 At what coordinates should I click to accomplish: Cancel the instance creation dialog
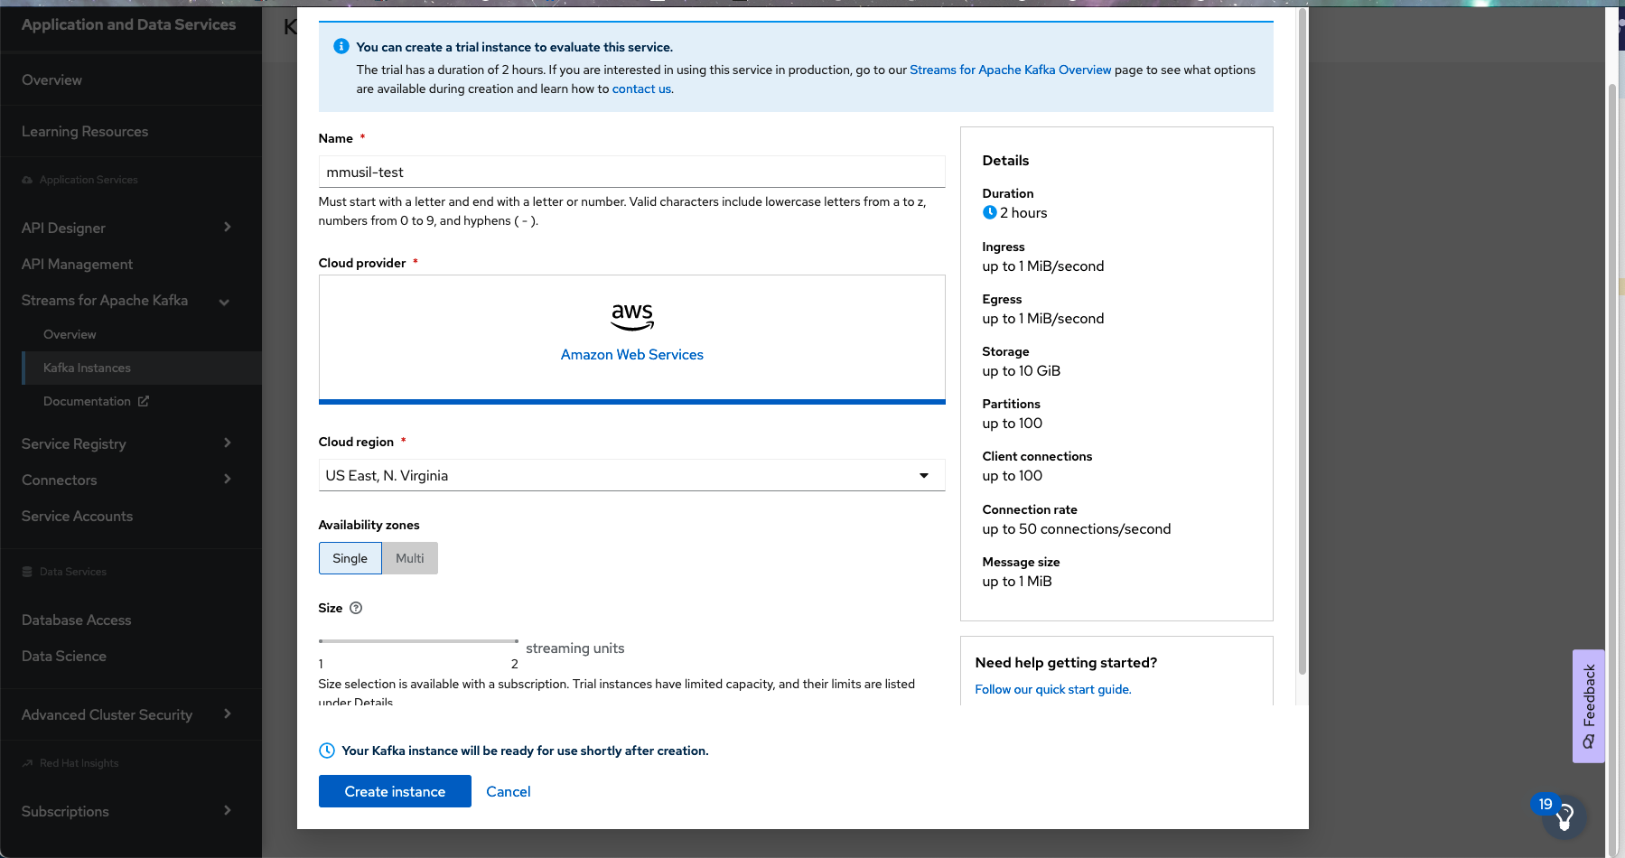pyautogui.click(x=509, y=791)
